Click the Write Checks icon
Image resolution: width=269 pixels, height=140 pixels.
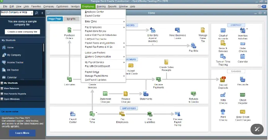223,95
